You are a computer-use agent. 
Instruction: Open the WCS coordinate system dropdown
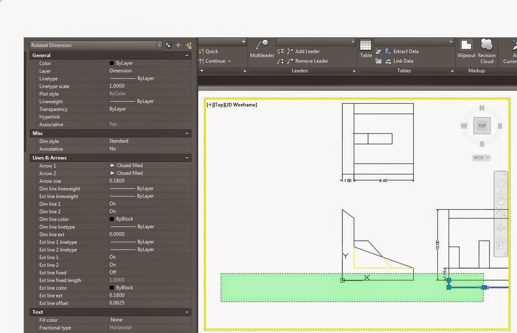coord(482,157)
